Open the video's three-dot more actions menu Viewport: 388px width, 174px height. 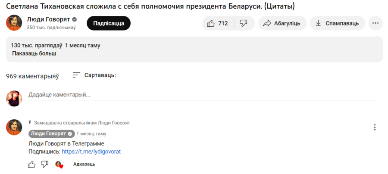(376, 23)
